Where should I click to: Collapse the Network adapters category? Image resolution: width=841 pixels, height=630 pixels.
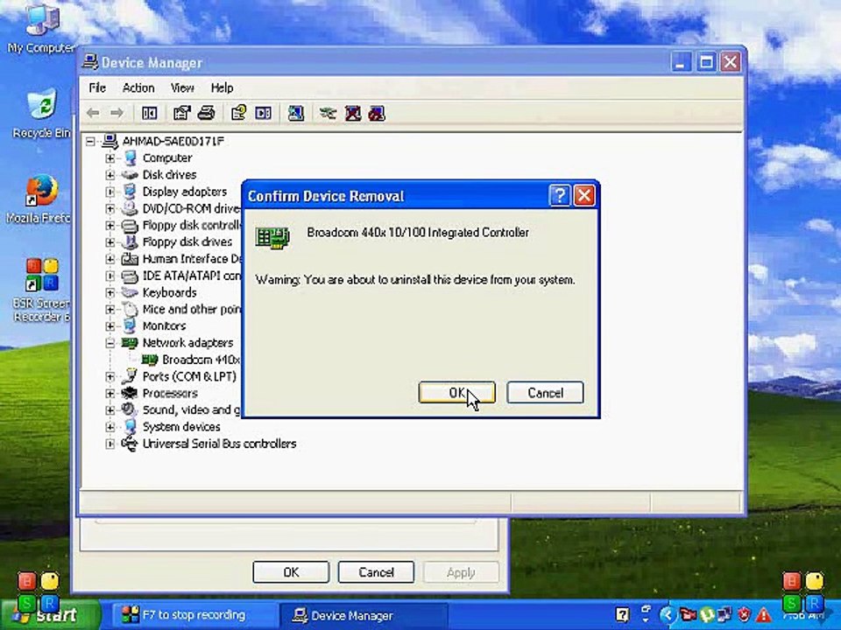[110, 343]
